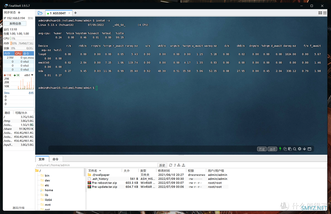This screenshot has height=214, width=331.
Task: Close the AS5304T session tab
Action: point(69,13)
